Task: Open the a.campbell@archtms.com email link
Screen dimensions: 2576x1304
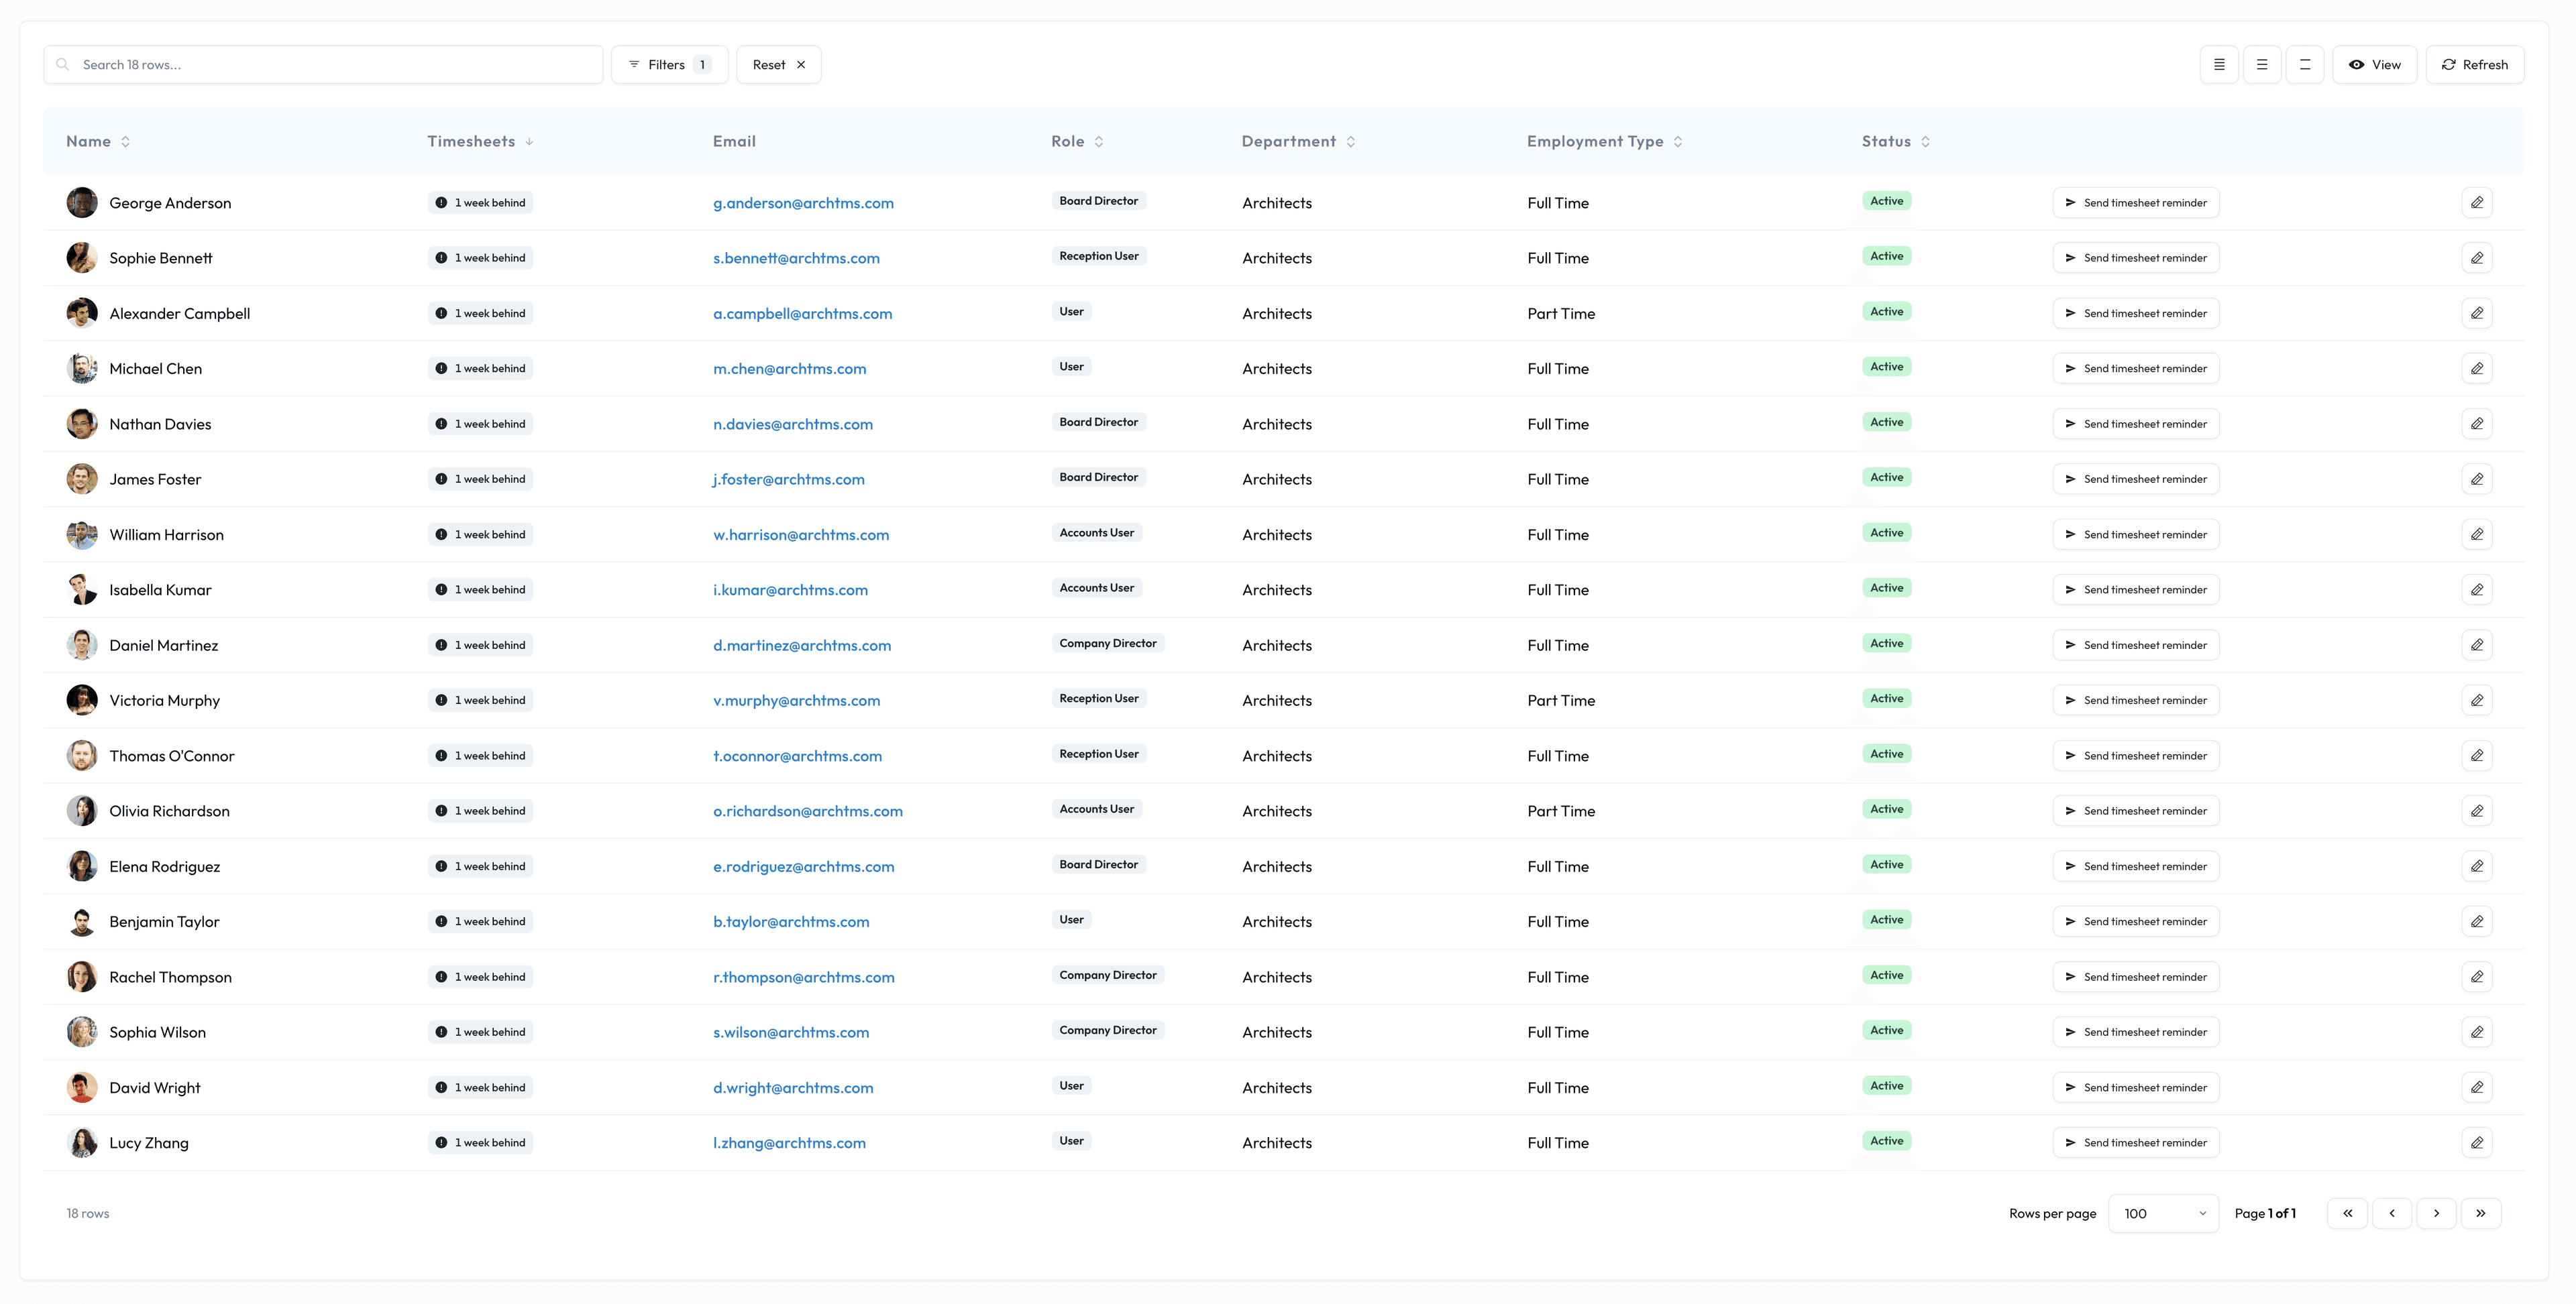Action: 802,314
